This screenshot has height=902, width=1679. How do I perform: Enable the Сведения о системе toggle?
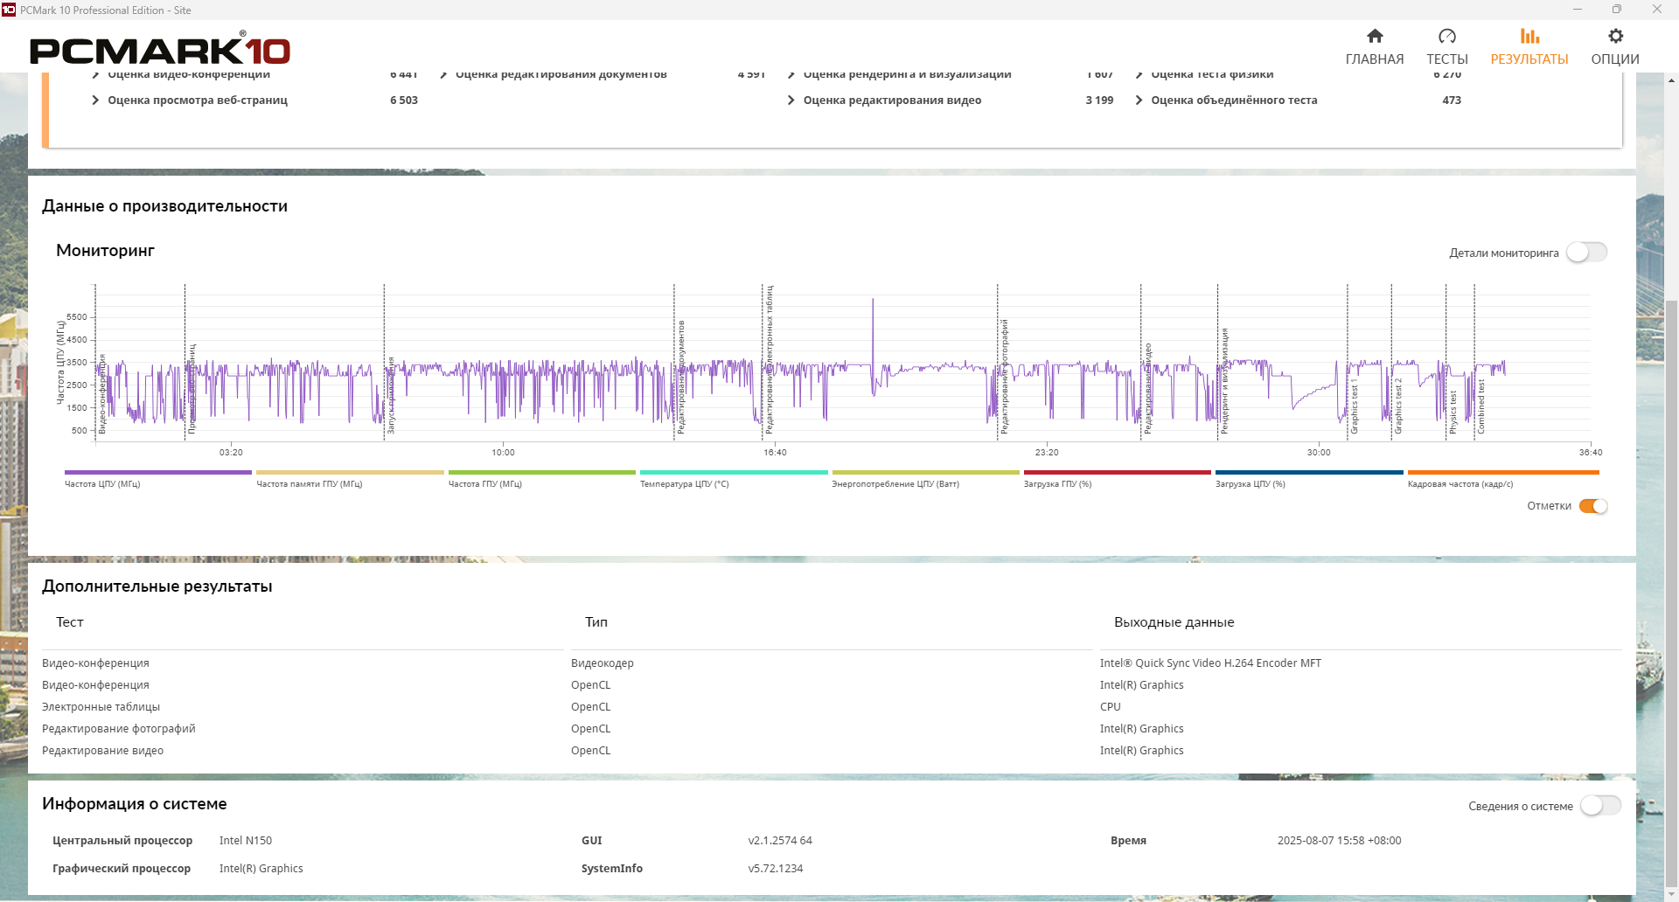(x=1599, y=806)
